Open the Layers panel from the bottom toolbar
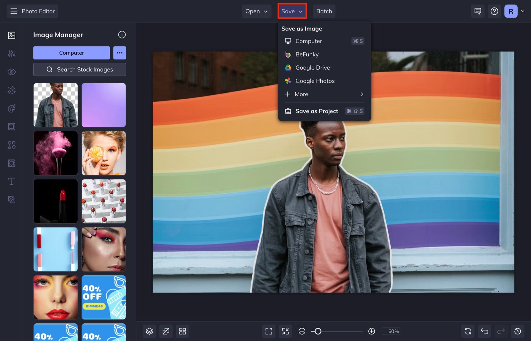The width and height of the screenshot is (531, 341). click(149, 331)
